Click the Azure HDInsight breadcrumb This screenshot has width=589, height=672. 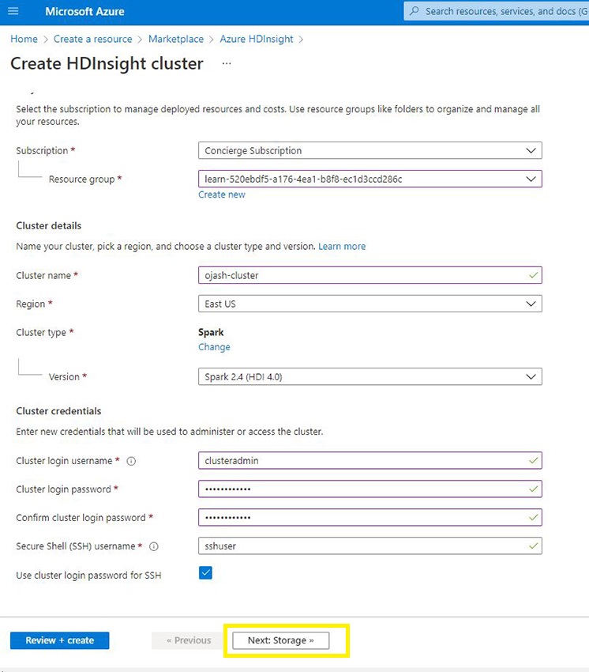click(256, 39)
